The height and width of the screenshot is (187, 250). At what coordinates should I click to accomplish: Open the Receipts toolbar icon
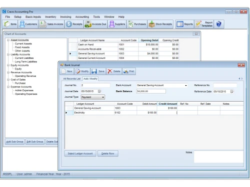tap(74, 24)
